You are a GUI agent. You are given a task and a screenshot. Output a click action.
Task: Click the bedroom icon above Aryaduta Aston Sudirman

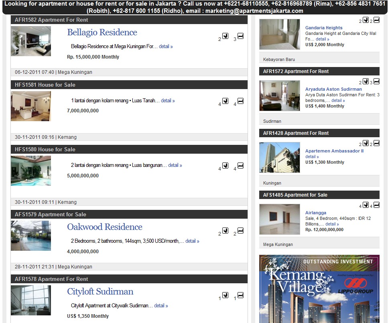click(377, 81)
